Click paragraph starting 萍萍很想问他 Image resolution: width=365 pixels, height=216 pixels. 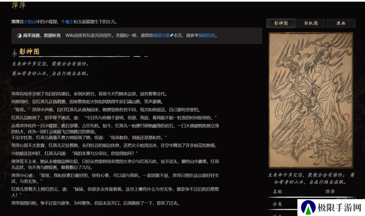click(x=96, y=203)
